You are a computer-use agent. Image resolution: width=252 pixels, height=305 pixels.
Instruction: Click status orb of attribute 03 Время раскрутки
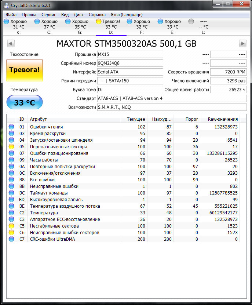click(11, 133)
